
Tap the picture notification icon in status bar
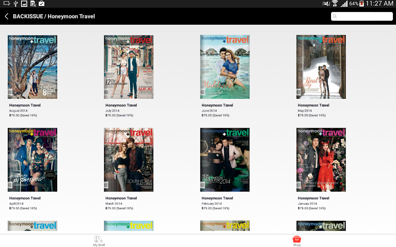pyautogui.click(x=24, y=3)
